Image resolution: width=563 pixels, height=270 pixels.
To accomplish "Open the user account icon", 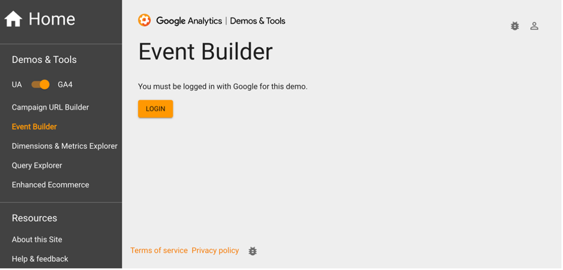I will coord(534,26).
